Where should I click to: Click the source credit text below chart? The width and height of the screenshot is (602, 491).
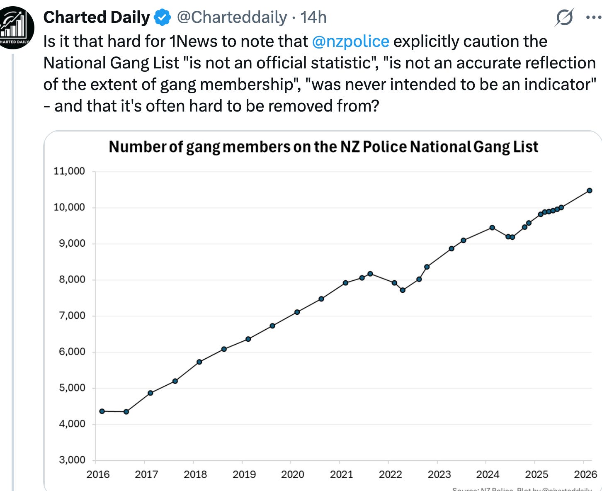coord(522,489)
